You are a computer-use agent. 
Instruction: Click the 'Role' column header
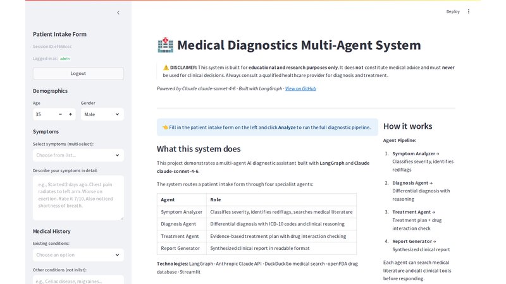click(x=281, y=199)
